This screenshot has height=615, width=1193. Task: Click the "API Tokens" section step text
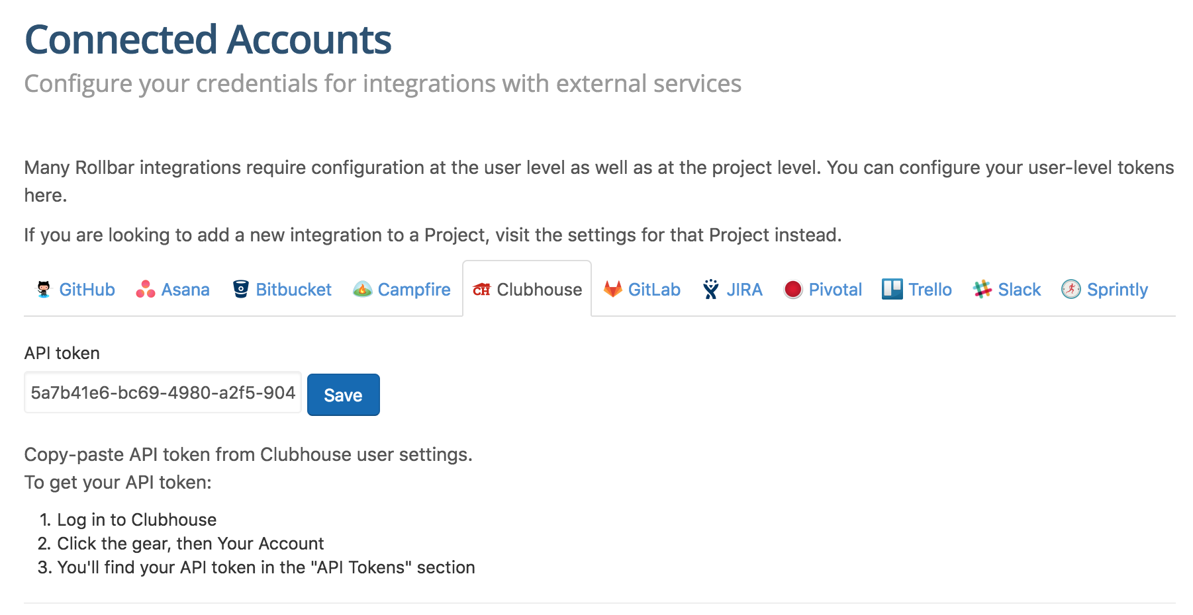pos(266,567)
